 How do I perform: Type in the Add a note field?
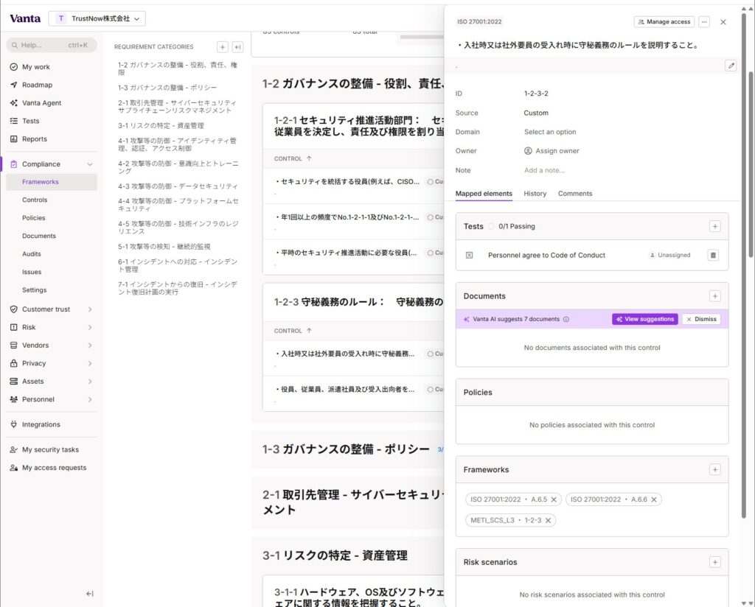[544, 170]
